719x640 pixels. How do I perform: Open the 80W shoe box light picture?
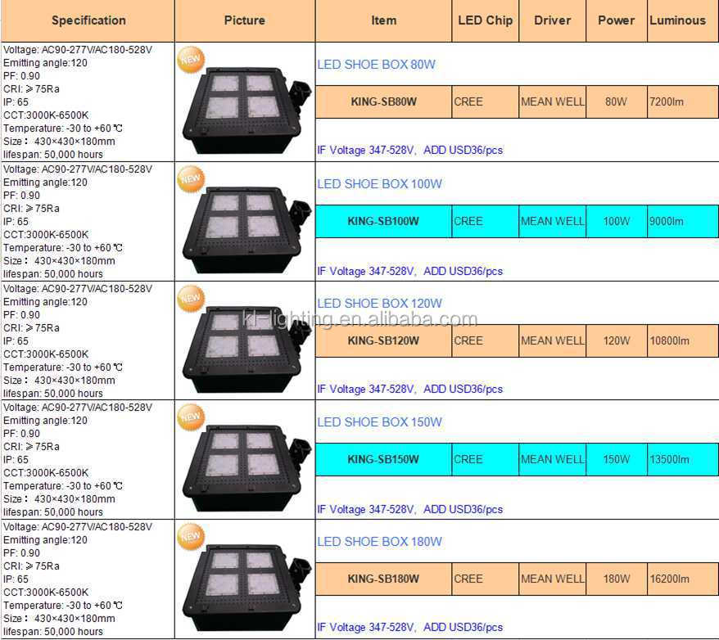(247, 110)
